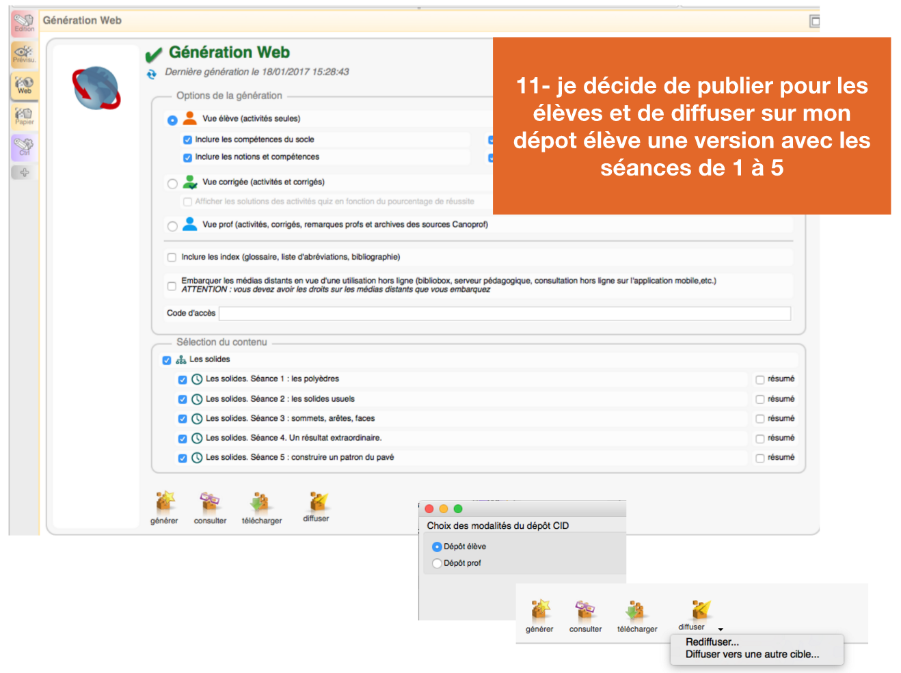Click the blue refresh arrows beside Dernière génération
Viewport: 901px width, 673px height.
152,74
